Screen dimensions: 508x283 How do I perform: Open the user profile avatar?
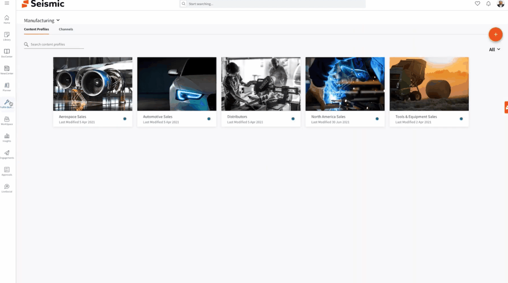(501, 4)
